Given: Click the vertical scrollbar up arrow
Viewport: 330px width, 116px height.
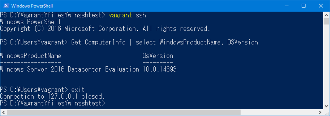Looking at the screenshot, I should [326, 15].
